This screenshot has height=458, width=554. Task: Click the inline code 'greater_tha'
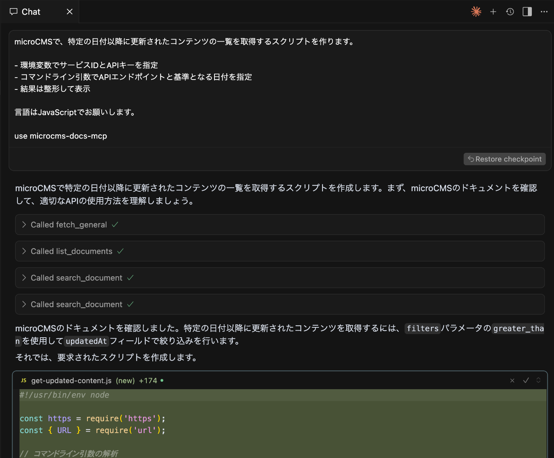coord(518,329)
